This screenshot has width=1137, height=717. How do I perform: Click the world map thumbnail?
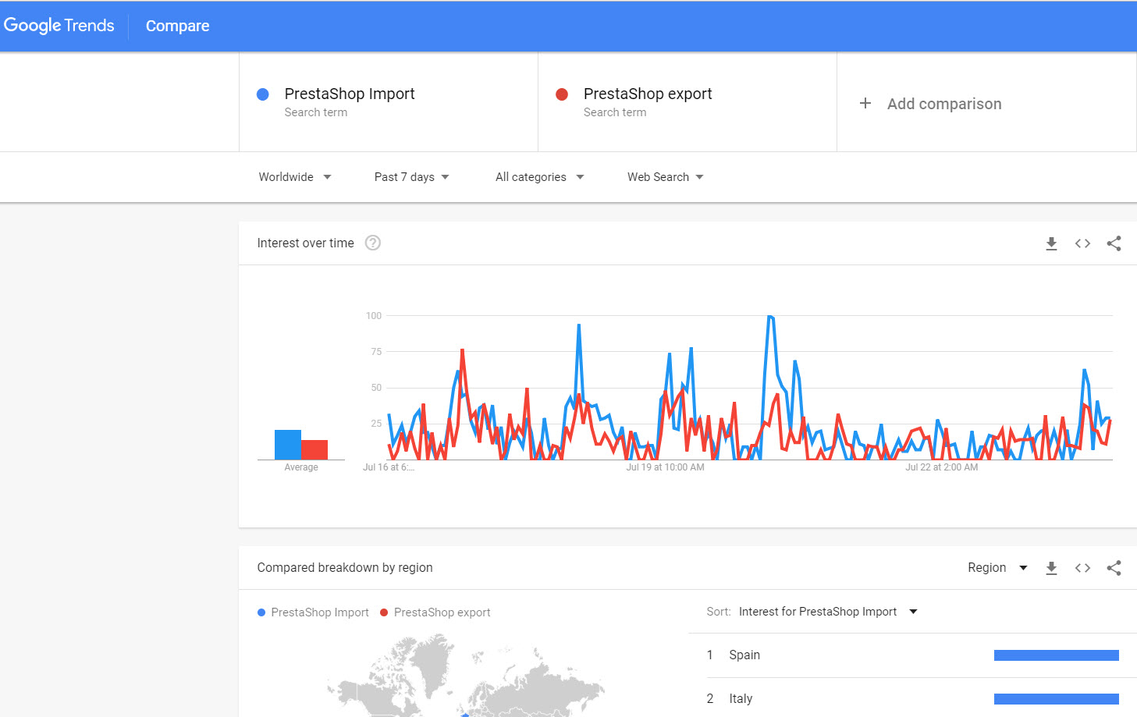tap(465, 675)
